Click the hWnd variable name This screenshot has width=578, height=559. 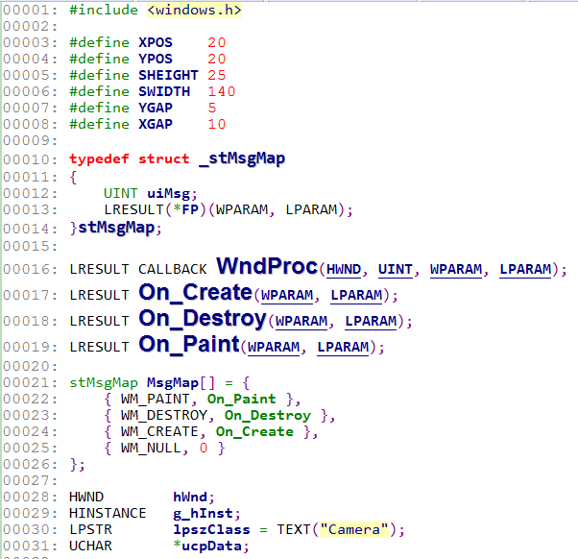[x=190, y=498]
